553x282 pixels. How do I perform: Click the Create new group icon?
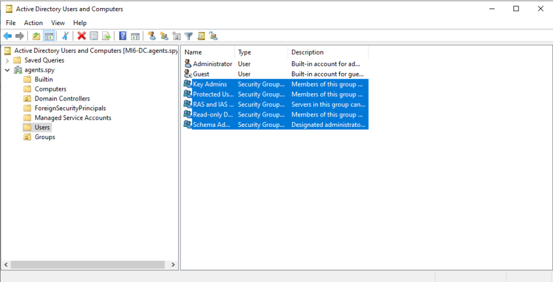pyautogui.click(x=164, y=36)
